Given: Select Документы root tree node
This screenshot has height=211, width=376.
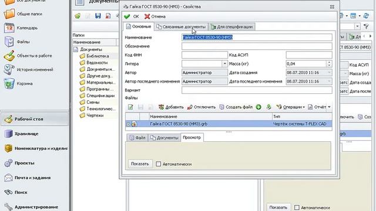Looking at the screenshot, I should click(x=88, y=49).
